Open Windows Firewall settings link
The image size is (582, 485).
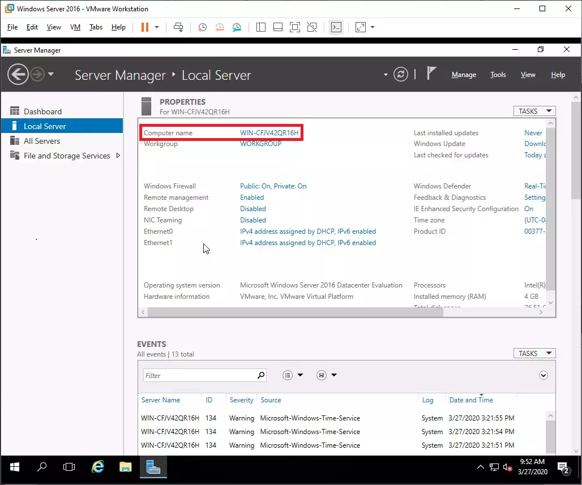(273, 186)
